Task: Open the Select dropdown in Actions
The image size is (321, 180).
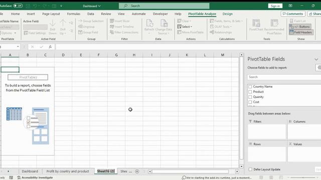Action: 185,26
